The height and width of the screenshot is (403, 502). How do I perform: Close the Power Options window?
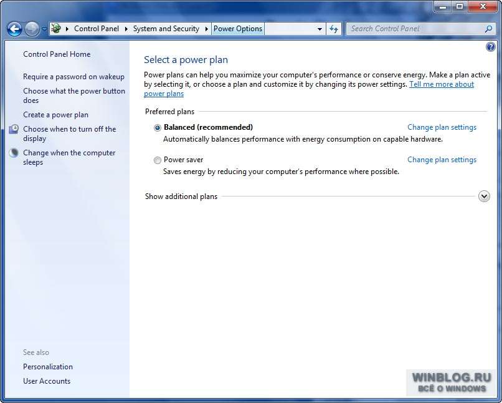point(483,7)
